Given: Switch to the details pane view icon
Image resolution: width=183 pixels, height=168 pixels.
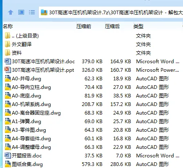Looking at the screenshot, I should pyautogui.click(x=21, y=12).
